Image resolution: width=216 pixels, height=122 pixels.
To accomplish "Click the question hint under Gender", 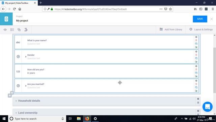I will pos(33,58).
